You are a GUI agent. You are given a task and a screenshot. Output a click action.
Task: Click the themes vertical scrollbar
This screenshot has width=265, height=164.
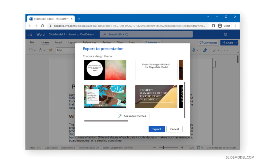(184, 100)
